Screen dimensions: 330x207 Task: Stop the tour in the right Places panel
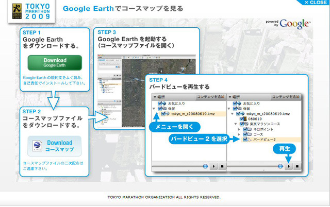[x=297, y=166]
